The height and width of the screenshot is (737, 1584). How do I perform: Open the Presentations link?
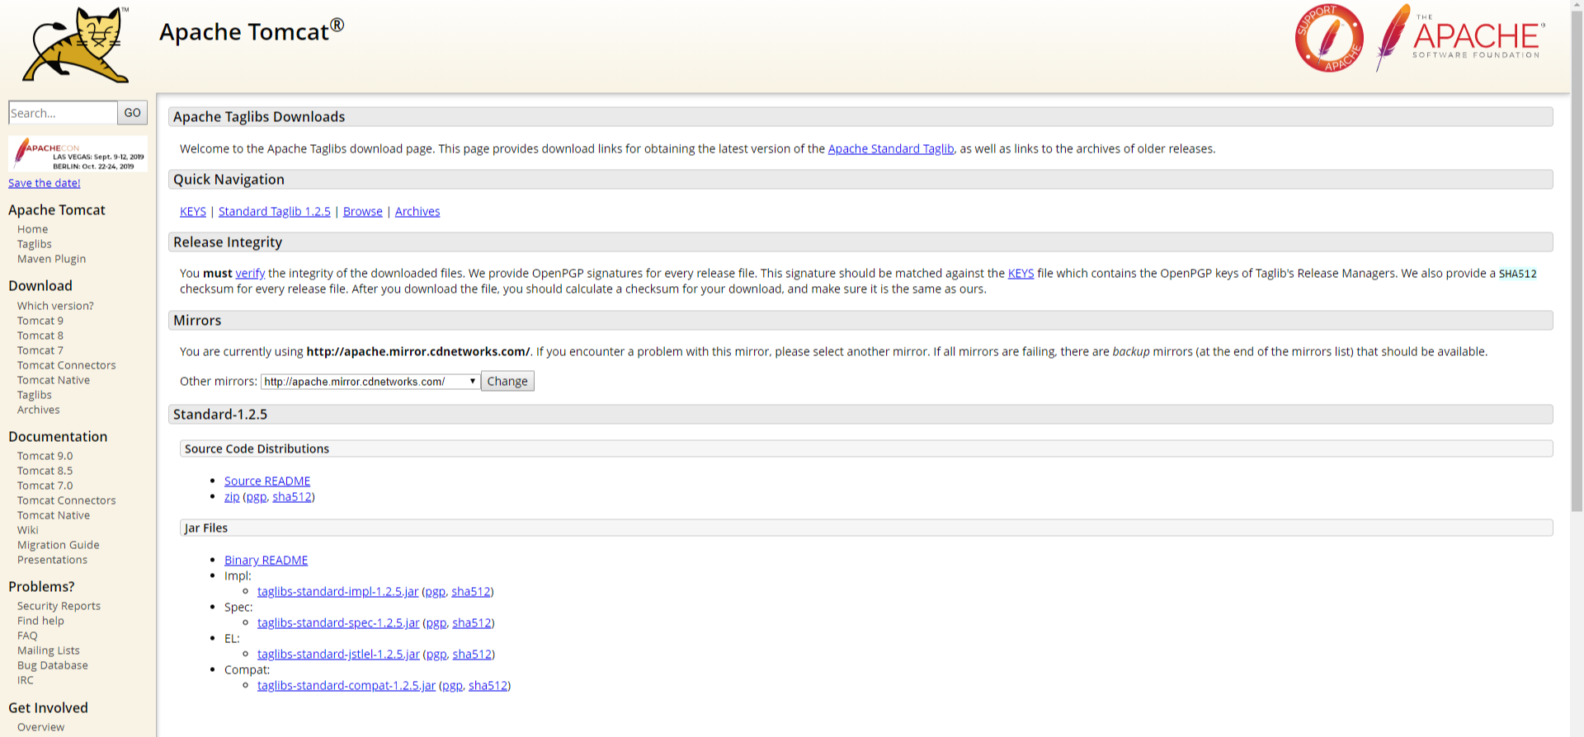(x=52, y=560)
